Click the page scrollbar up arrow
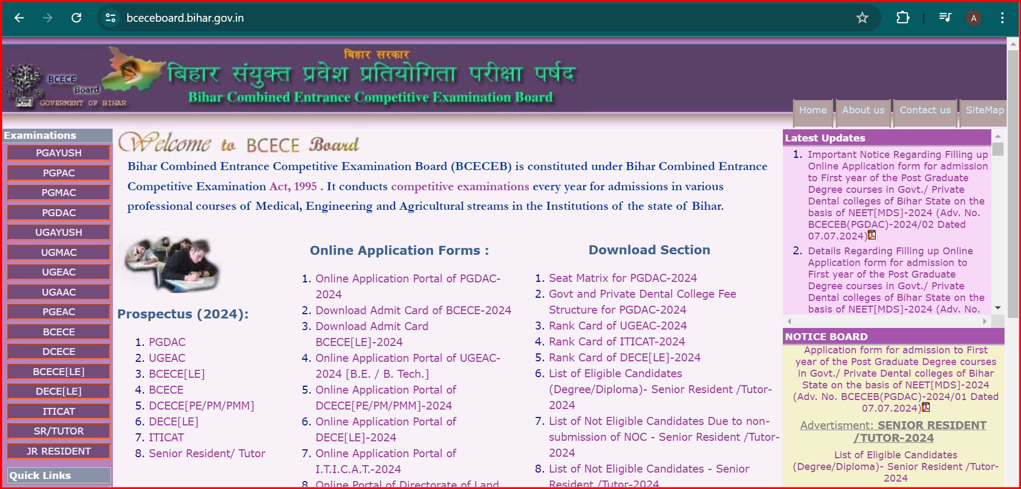1021x489 pixels. pyautogui.click(x=1013, y=45)
